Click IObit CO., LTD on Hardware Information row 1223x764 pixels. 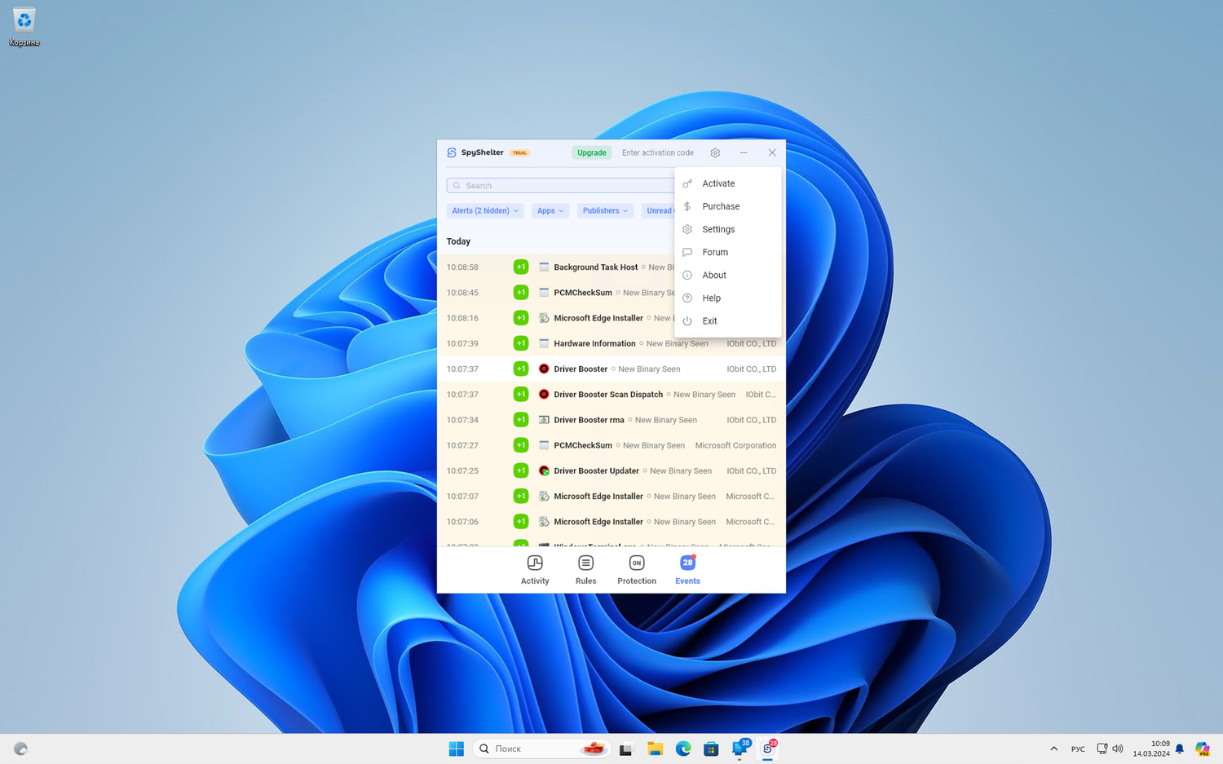[x=751, y=343]
